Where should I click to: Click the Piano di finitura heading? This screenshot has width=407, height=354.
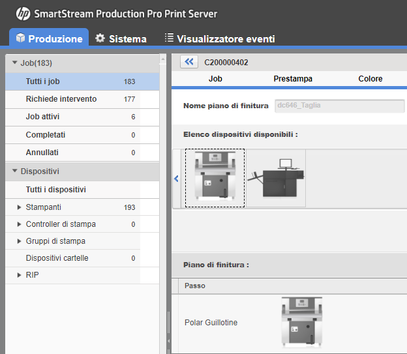point(216,265)
